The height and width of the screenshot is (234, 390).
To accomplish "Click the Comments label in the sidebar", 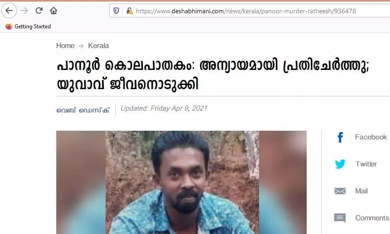I will coord(372,218).
